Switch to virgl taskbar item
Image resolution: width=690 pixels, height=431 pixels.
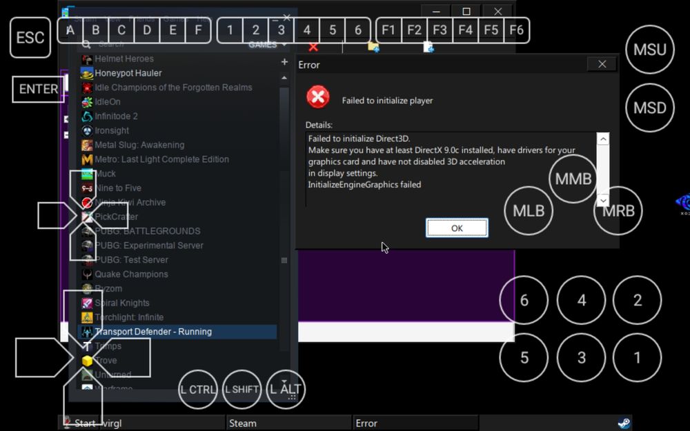[162, 423]
